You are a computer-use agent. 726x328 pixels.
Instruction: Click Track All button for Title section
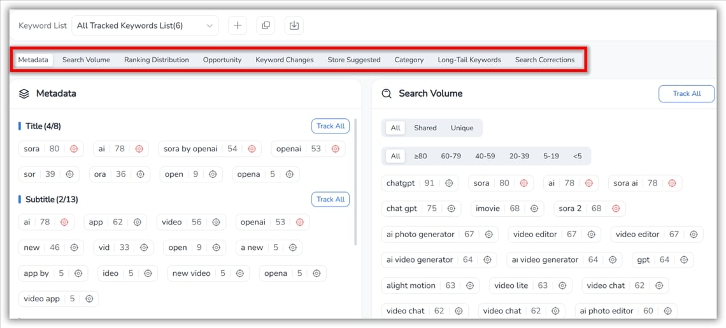[x=330, y=126]
